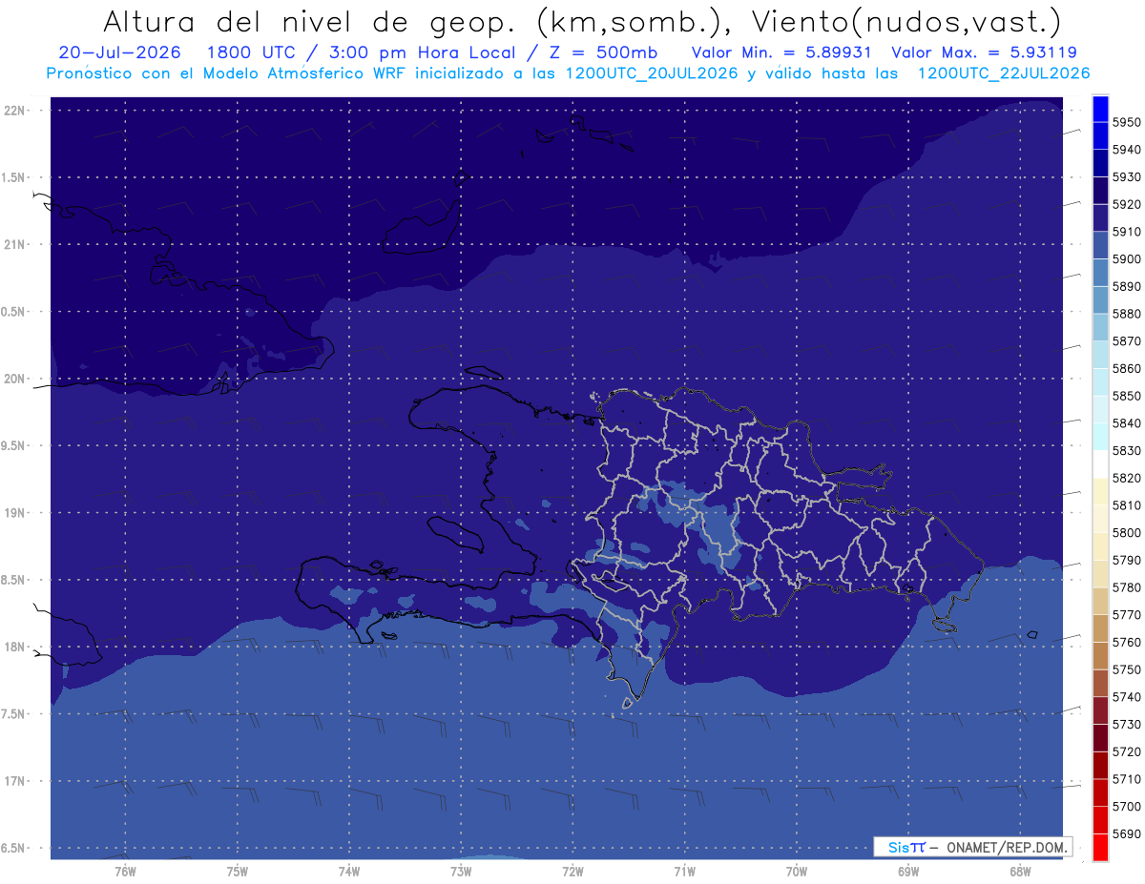Select the bottom bright-red segment below 5690

(1100, 847)
